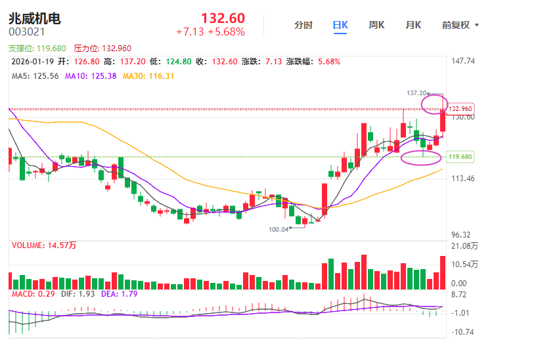Image resolution: width=538 pixels, height=340 pixels.
Task: Click the MA10: 125.38 indicator label
Action: [x=91, y=76]
